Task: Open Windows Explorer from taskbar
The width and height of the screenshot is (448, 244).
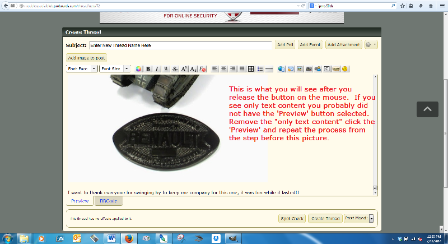Action: [x=24, y=238]
